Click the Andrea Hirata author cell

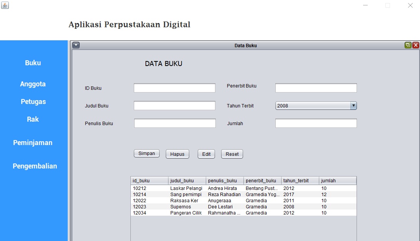(225, 188)
